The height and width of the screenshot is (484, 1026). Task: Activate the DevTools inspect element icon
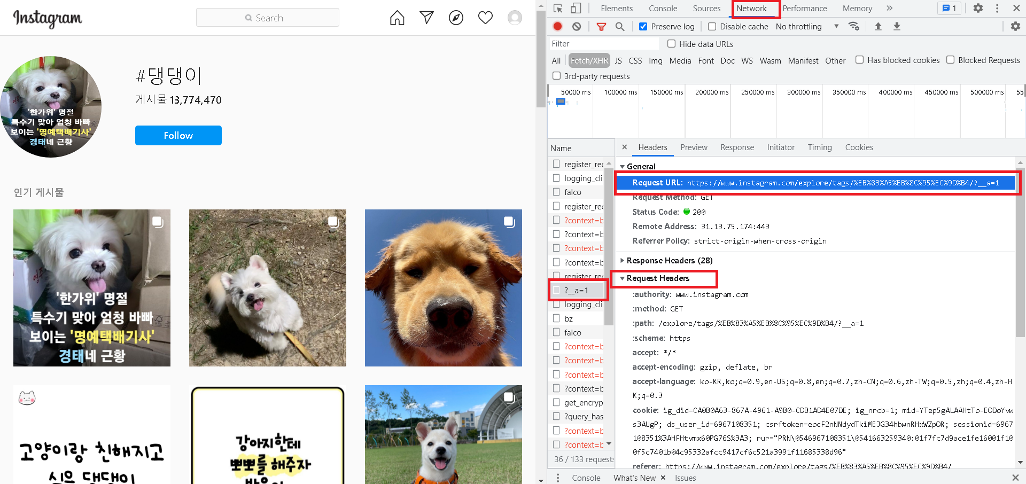click(x=558, y=8)
